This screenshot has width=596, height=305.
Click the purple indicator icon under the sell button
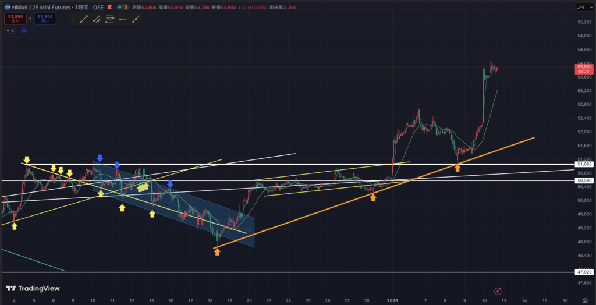(24, 30)
